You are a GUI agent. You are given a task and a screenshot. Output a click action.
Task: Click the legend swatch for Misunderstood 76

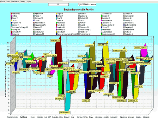tap(34, 25)
